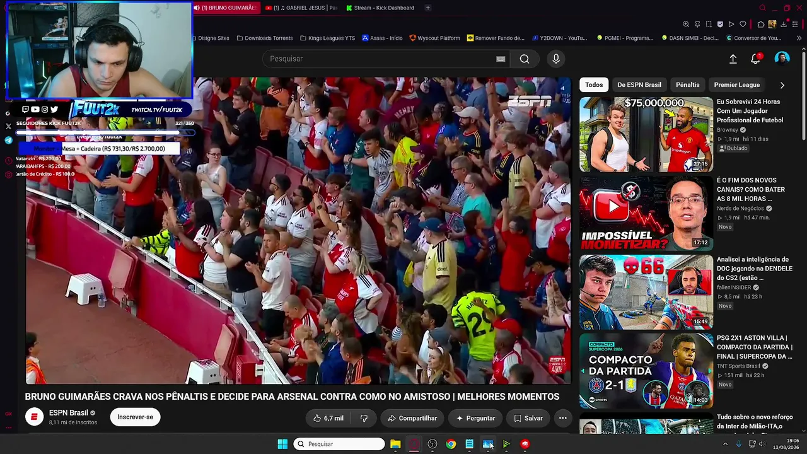Open the Asaas - Início bookmark
The image size is (807, 454).
(x=382, y=38)
